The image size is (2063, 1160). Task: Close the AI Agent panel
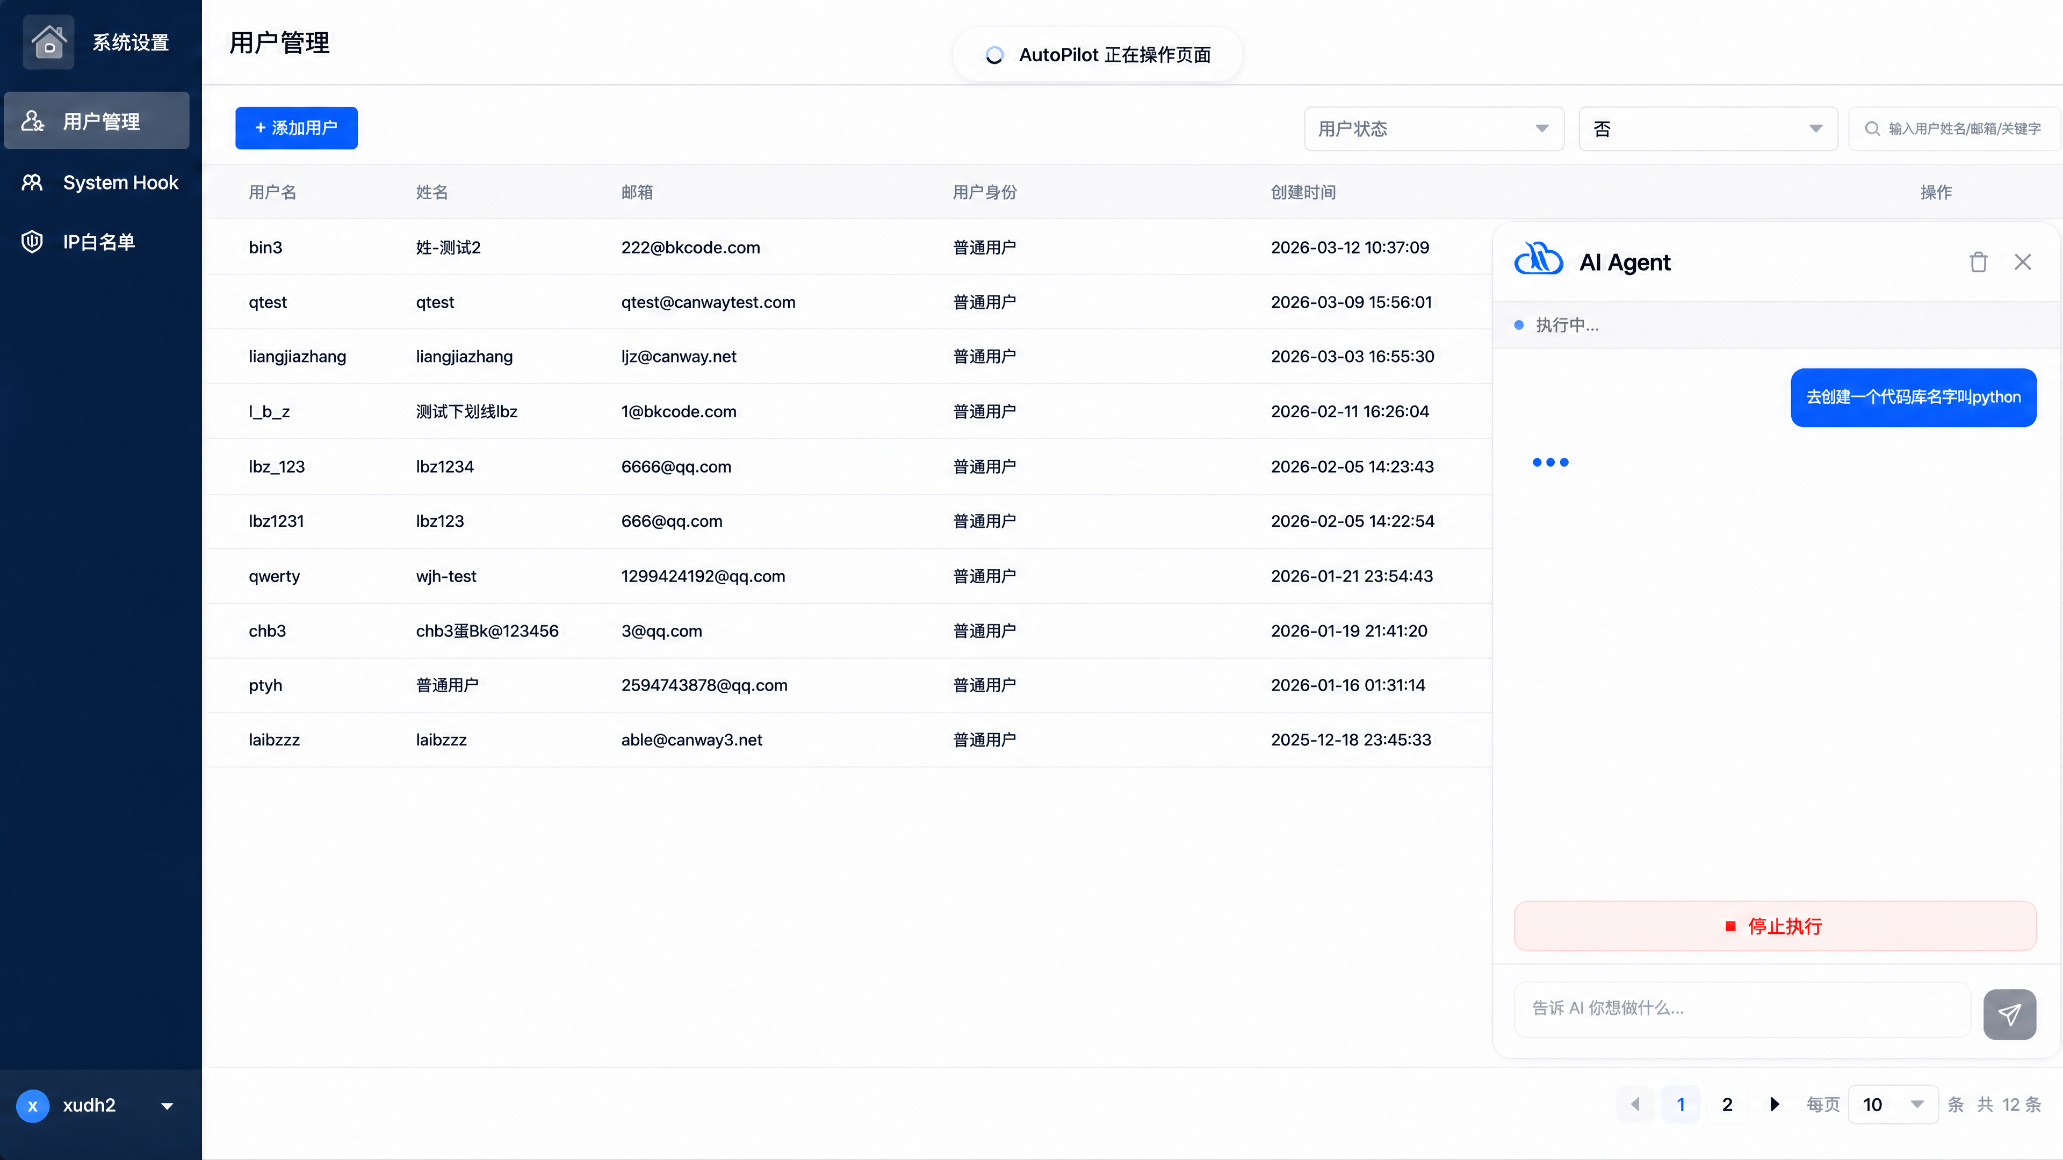2023,262
